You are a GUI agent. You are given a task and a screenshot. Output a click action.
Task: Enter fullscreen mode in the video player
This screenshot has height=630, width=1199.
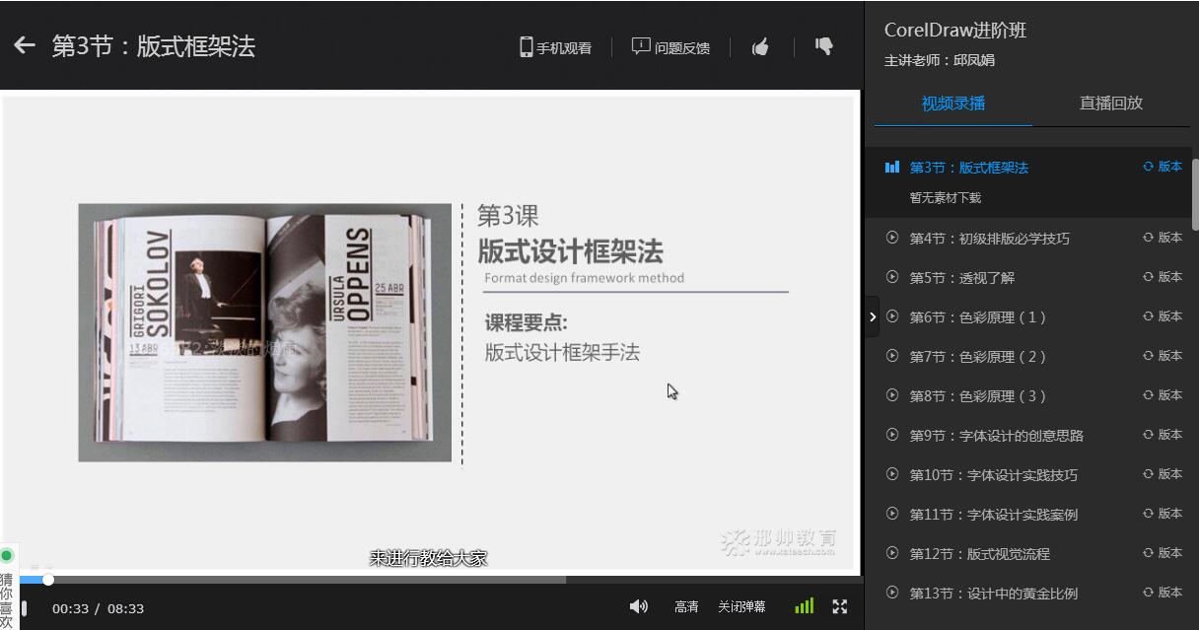(x=840, y=606)
